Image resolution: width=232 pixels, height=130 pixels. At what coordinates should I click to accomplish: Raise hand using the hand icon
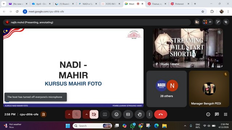coord(140,114)
